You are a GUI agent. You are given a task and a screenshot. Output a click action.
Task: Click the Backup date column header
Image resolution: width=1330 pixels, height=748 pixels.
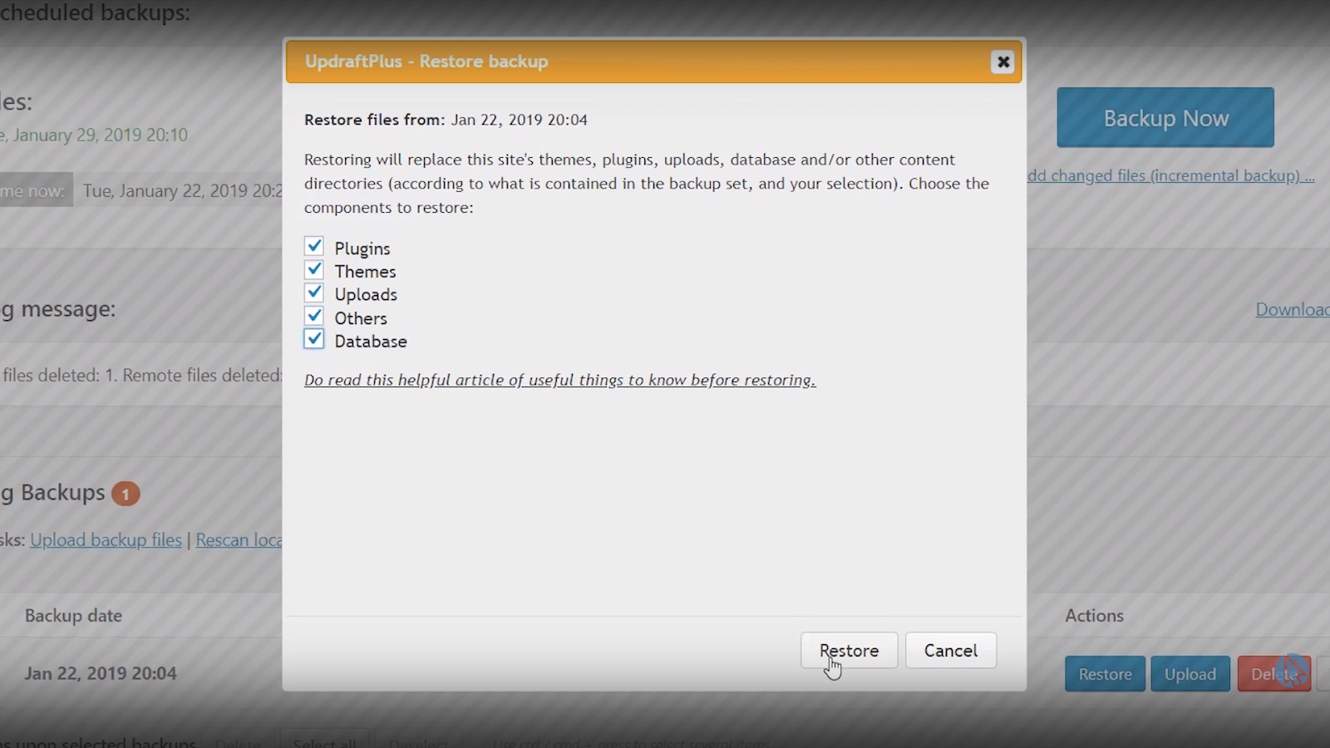coord(73,616)
